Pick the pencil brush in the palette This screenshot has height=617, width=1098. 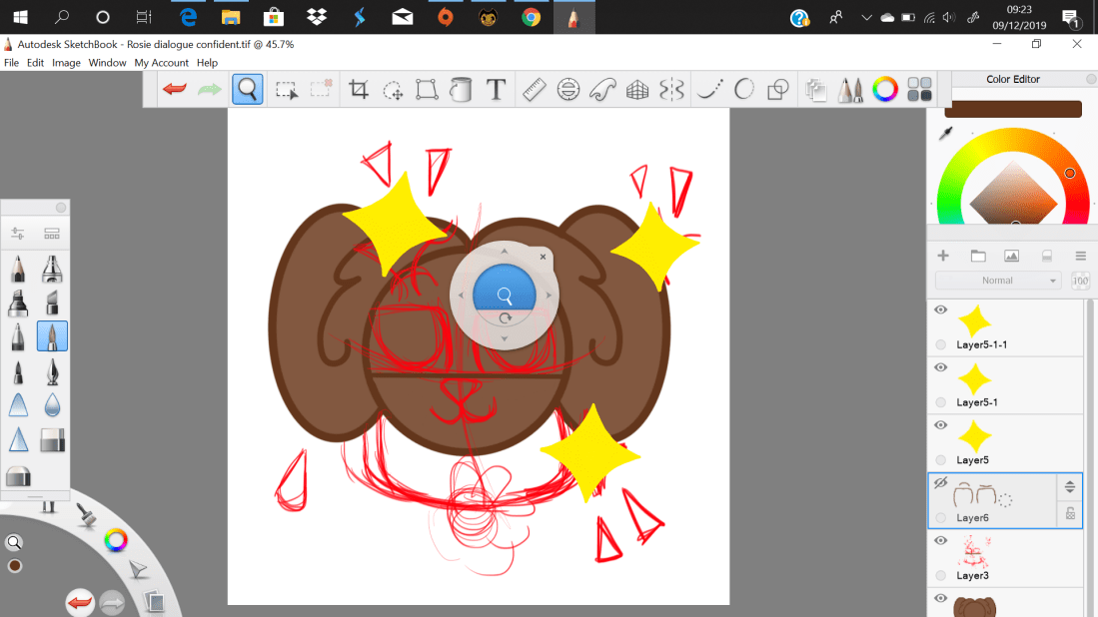18,270
